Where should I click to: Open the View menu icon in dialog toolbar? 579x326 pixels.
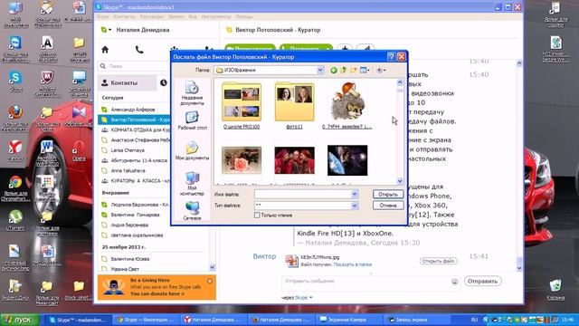(x=365, y=70)
